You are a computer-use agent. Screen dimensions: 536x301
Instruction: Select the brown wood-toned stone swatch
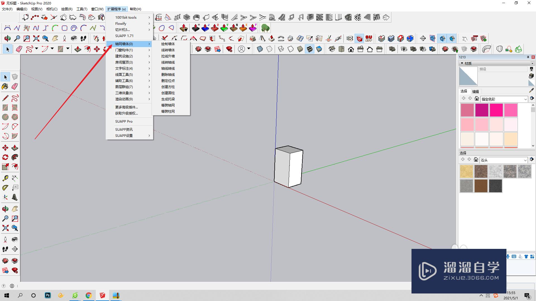(481, 186)
